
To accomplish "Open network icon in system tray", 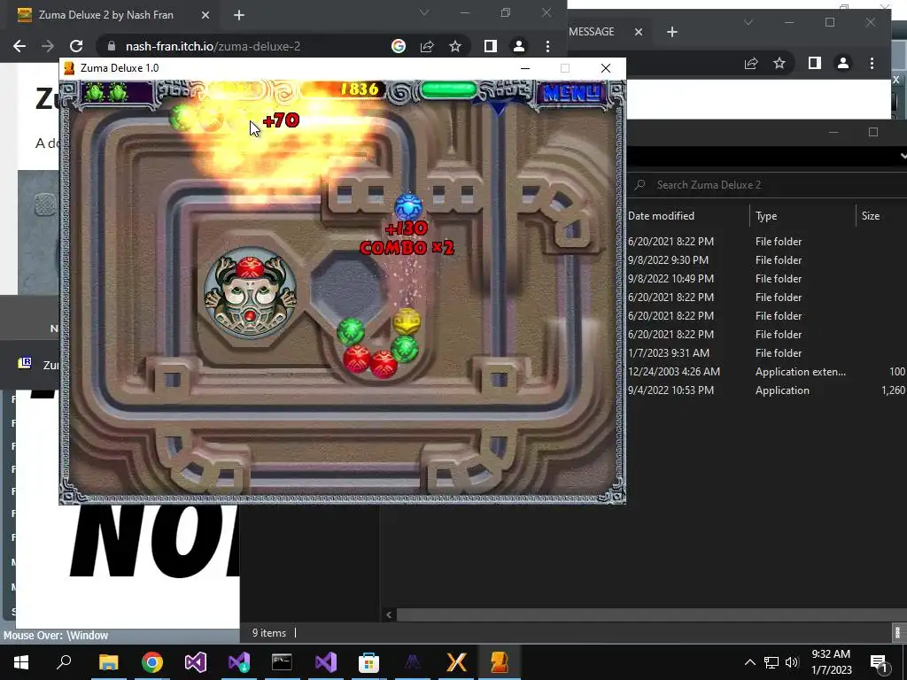I will point(771,662).
